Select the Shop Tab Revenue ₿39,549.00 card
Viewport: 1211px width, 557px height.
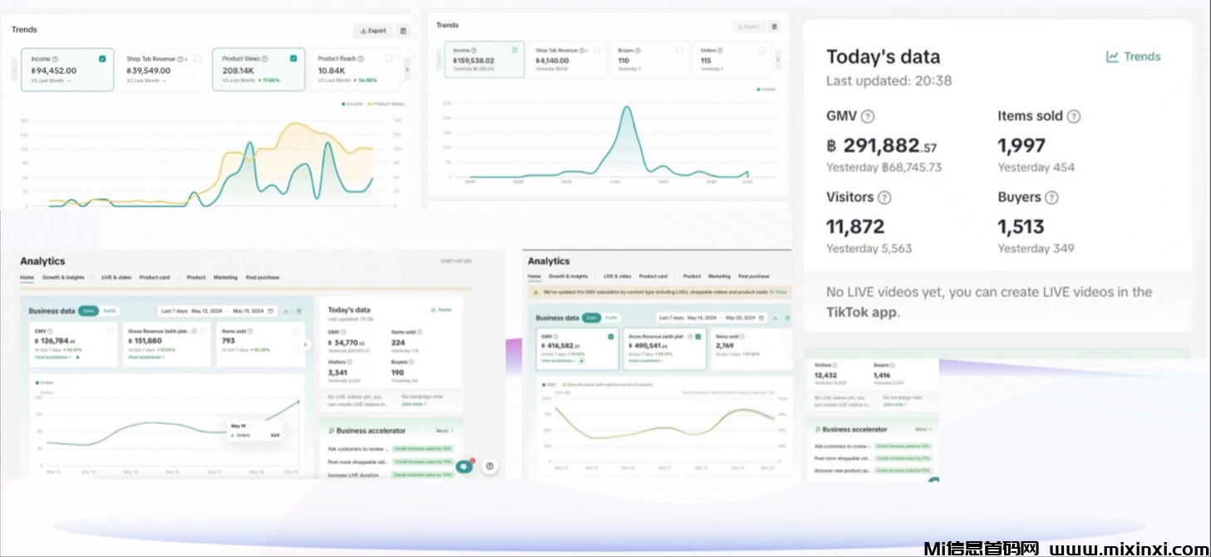tap(163, 70)
